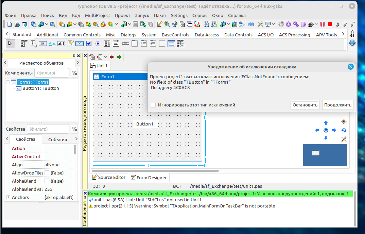Click Button1 on the form designer
This screenshot has height=234, width=365.
tap(145, 124)
